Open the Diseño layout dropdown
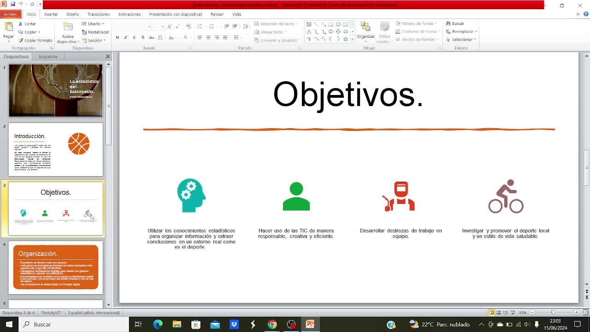590x332 pixels. (x=93, y=24)
